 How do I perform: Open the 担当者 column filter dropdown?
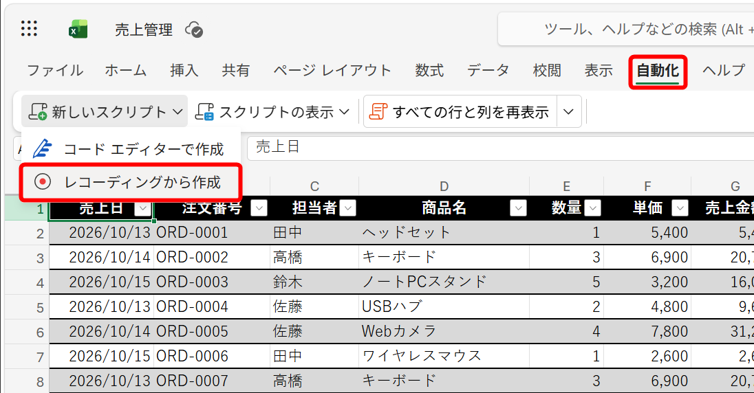[347, 208]
